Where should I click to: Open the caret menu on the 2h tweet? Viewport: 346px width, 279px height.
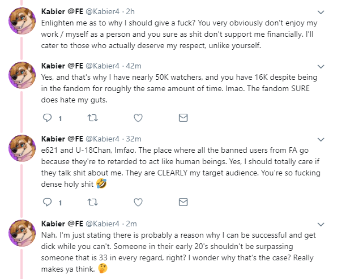(321, 12)
